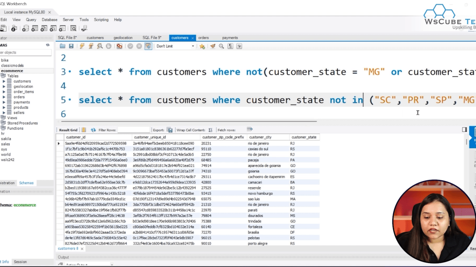The image size is (476, 267).
Task: Export recordset to external file
Action: [169, 130]
